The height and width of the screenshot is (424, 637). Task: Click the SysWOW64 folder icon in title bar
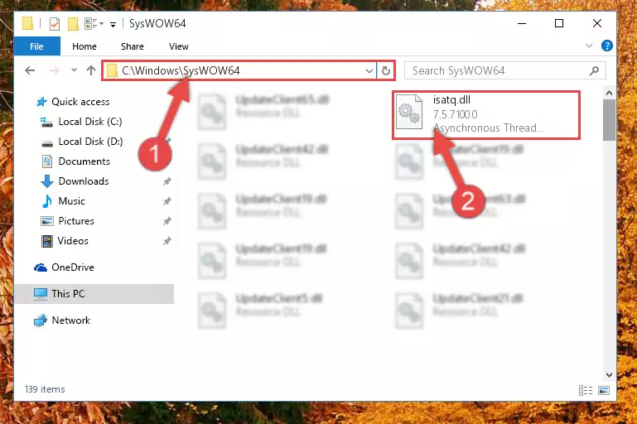[x=27, y=23]
